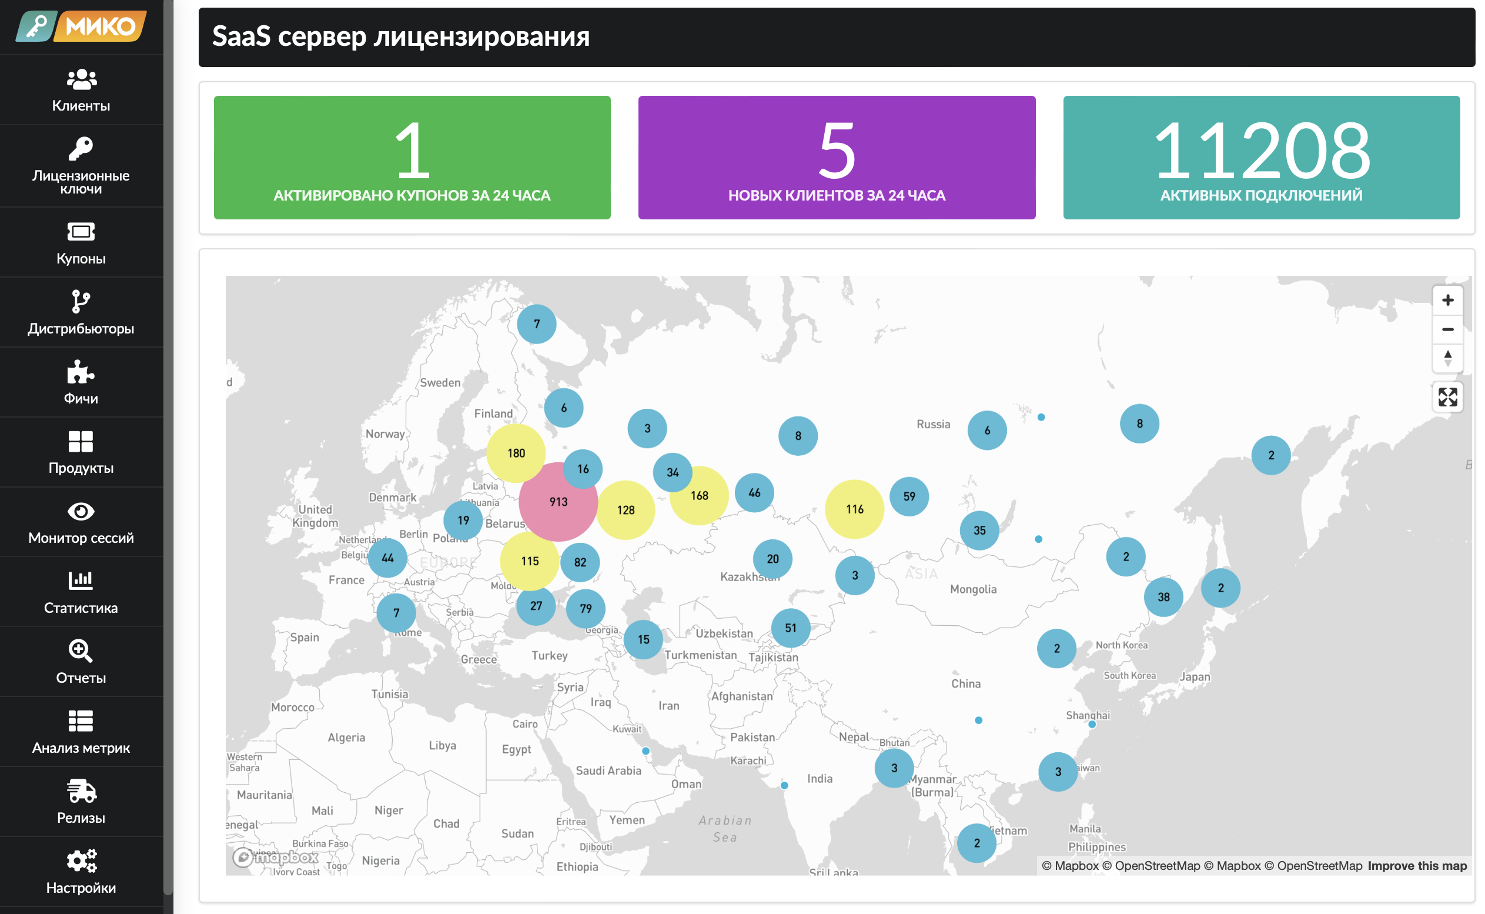Go to Настройки menu label
Image resolution: width=1485 pixels, height=914 pixels.
pos(81,888)
